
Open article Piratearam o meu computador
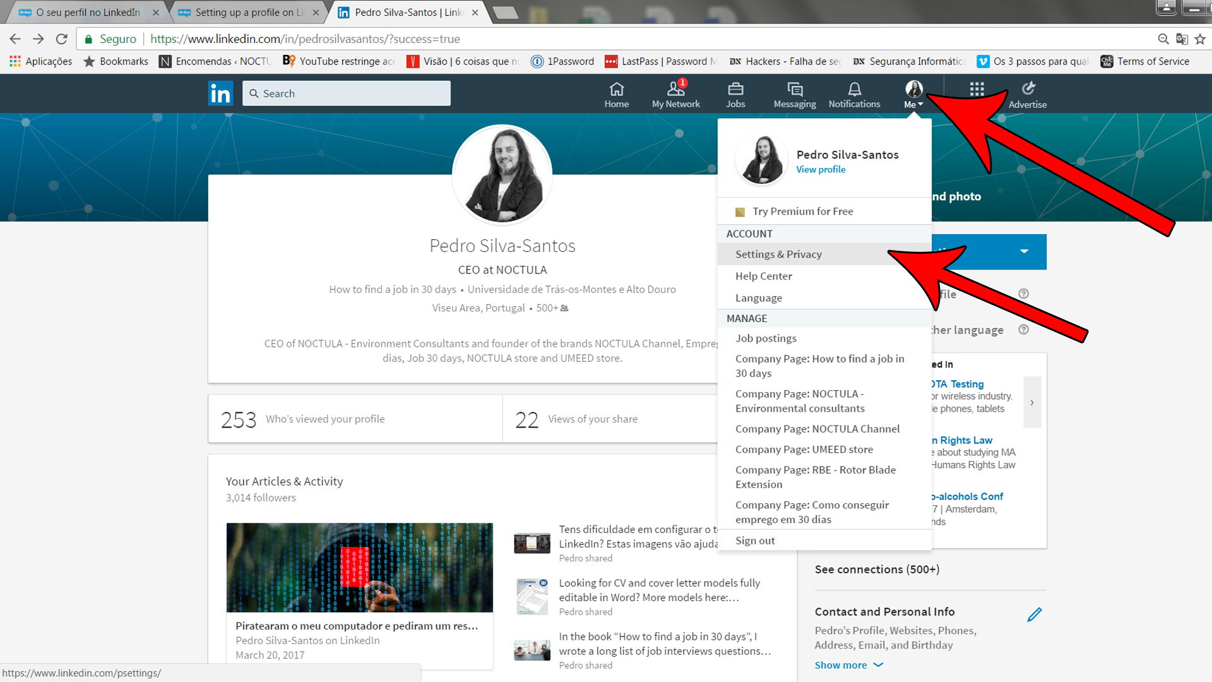[x=357, y=626]
